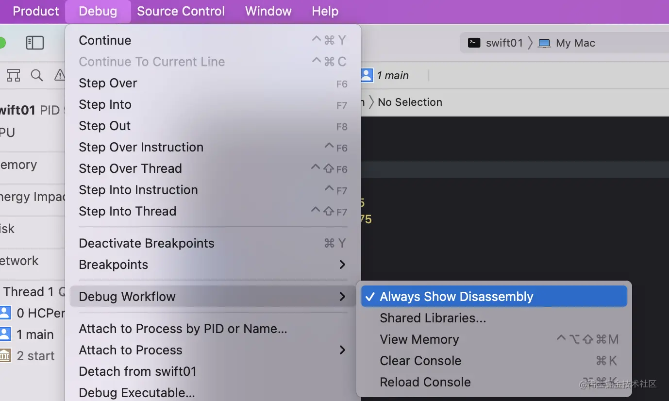Viewport: 669px width, 401px height.
Task: Click the 1 main tab person icon
Action: coord(367,75)
